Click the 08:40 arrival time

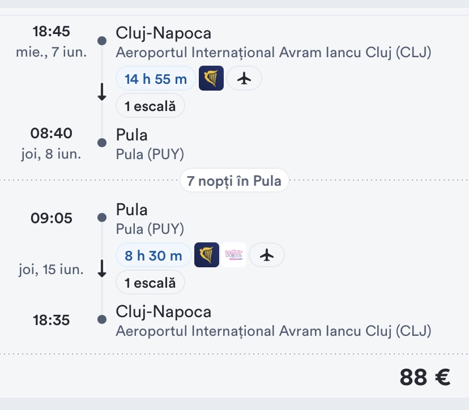(52, 134)
